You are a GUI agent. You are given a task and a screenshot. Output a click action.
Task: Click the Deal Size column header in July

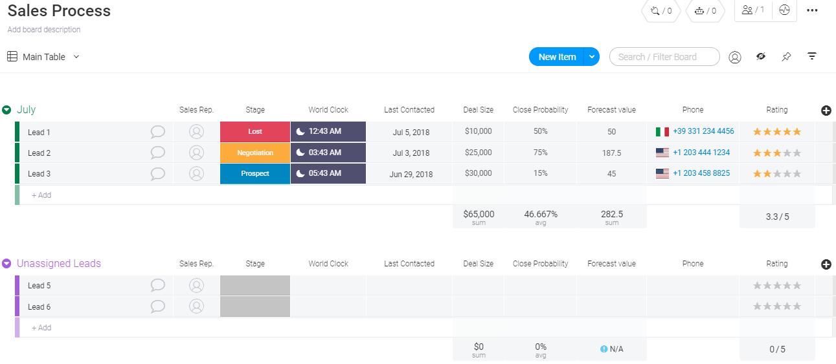(x=479, y=110)
